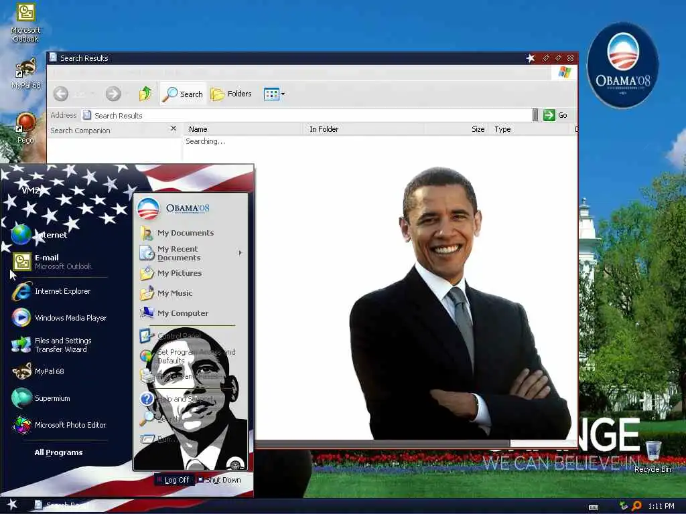Toggle the Search pane button
686x514 pixels.
click(x=182, y=94)
